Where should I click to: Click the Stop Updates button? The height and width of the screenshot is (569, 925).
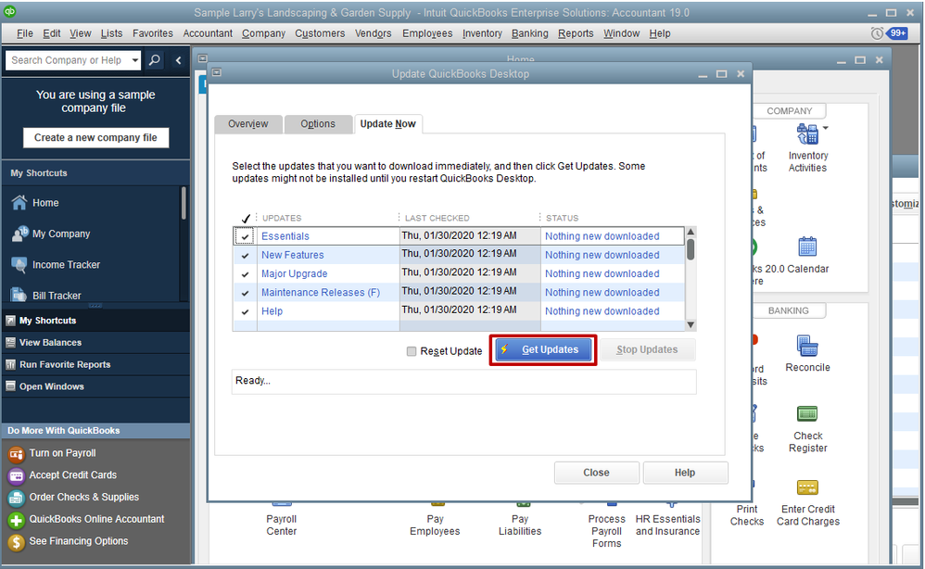point(647,349)
